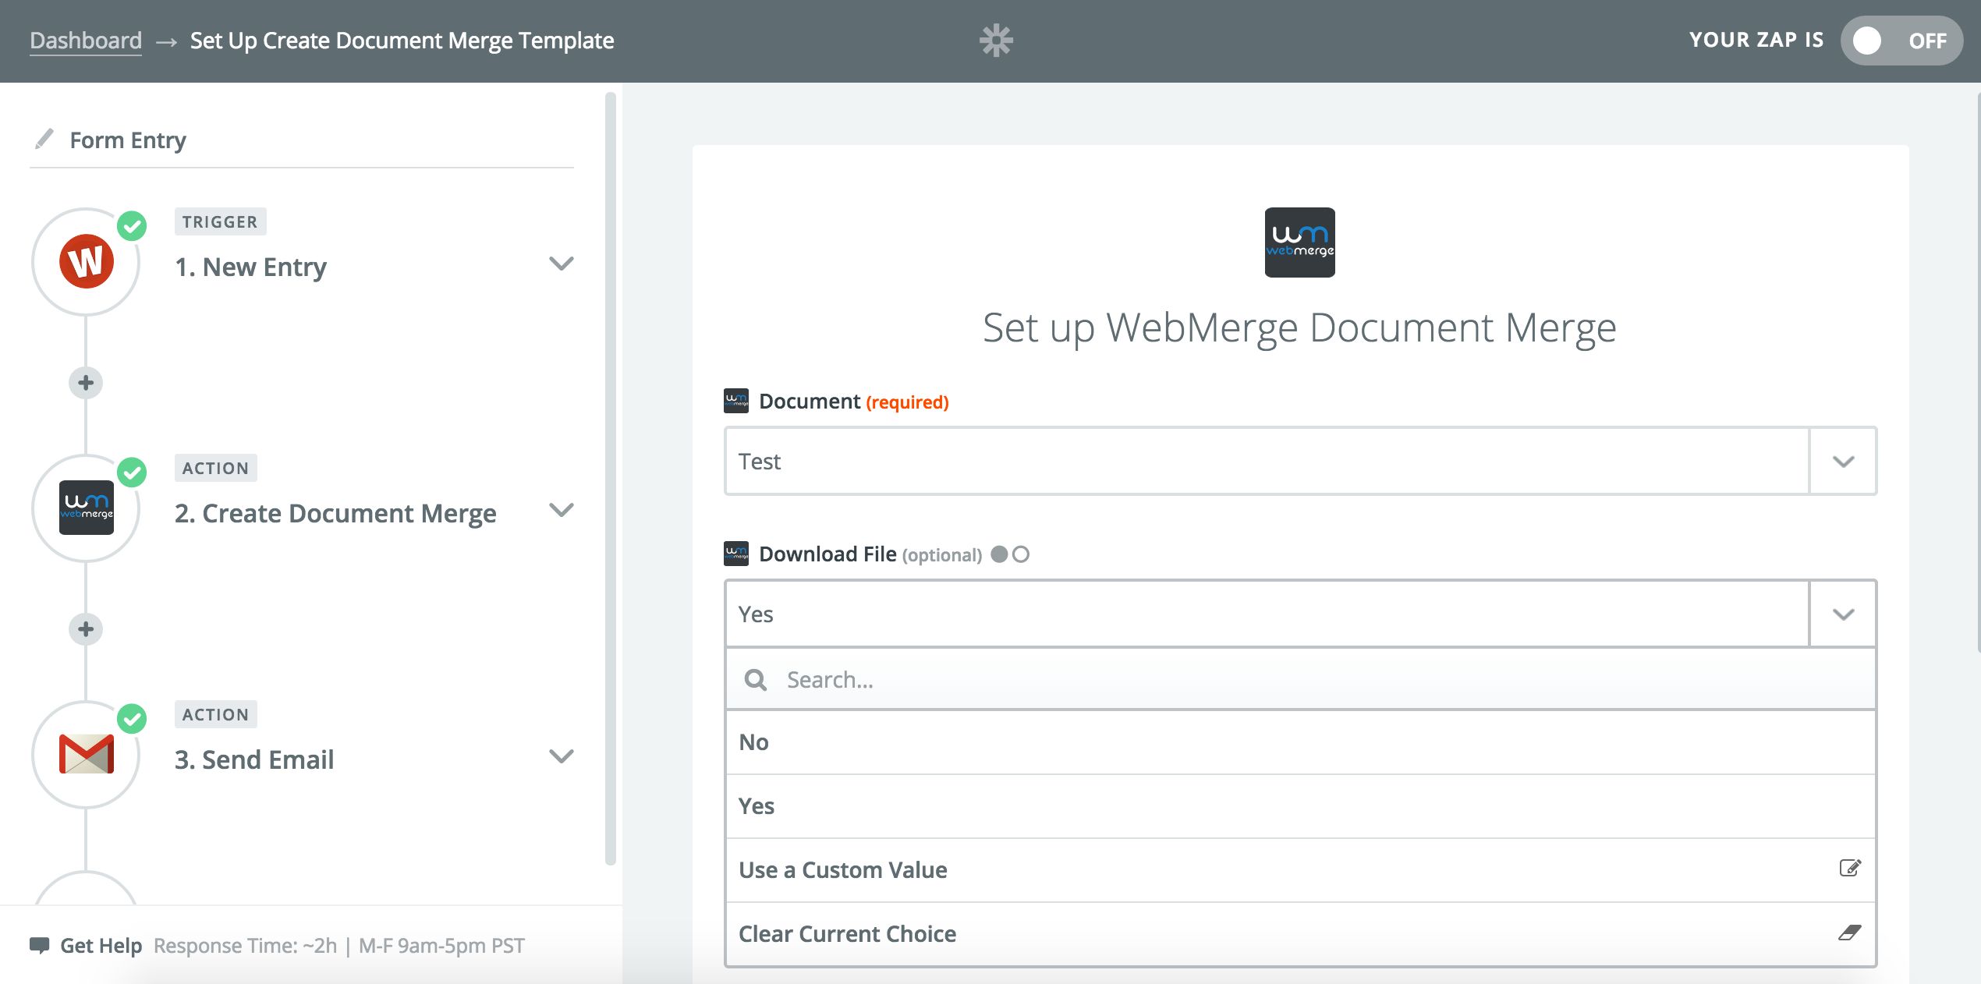Select the hollow Download File mode dot
The image size is (1981, 984).
point(1021,554)
